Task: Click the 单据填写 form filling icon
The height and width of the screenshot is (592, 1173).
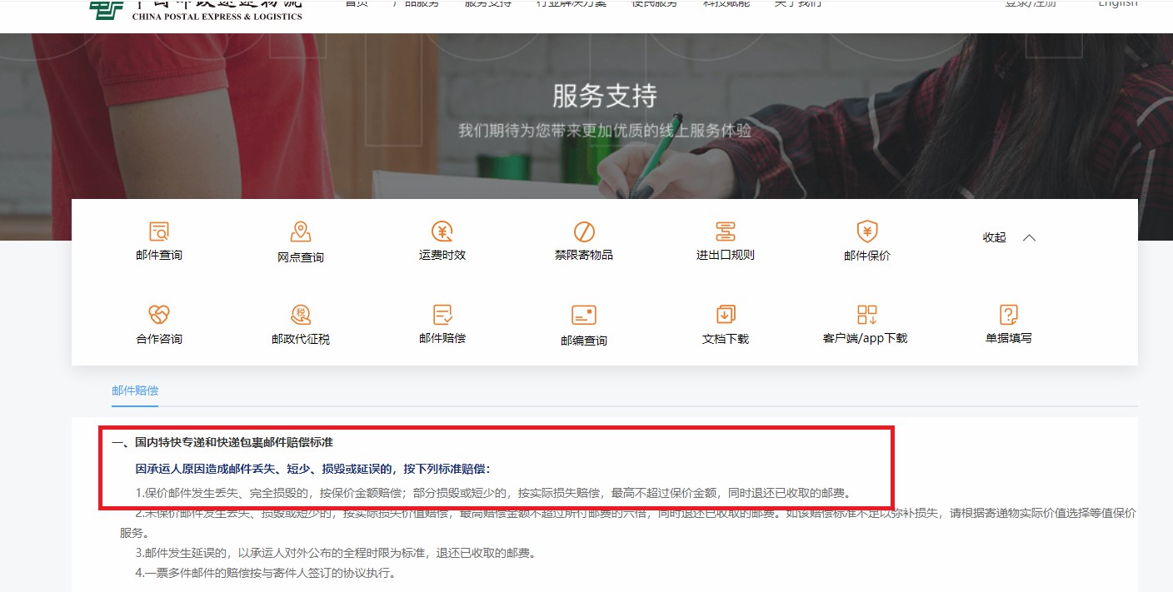Action: tap(1009, 315)
